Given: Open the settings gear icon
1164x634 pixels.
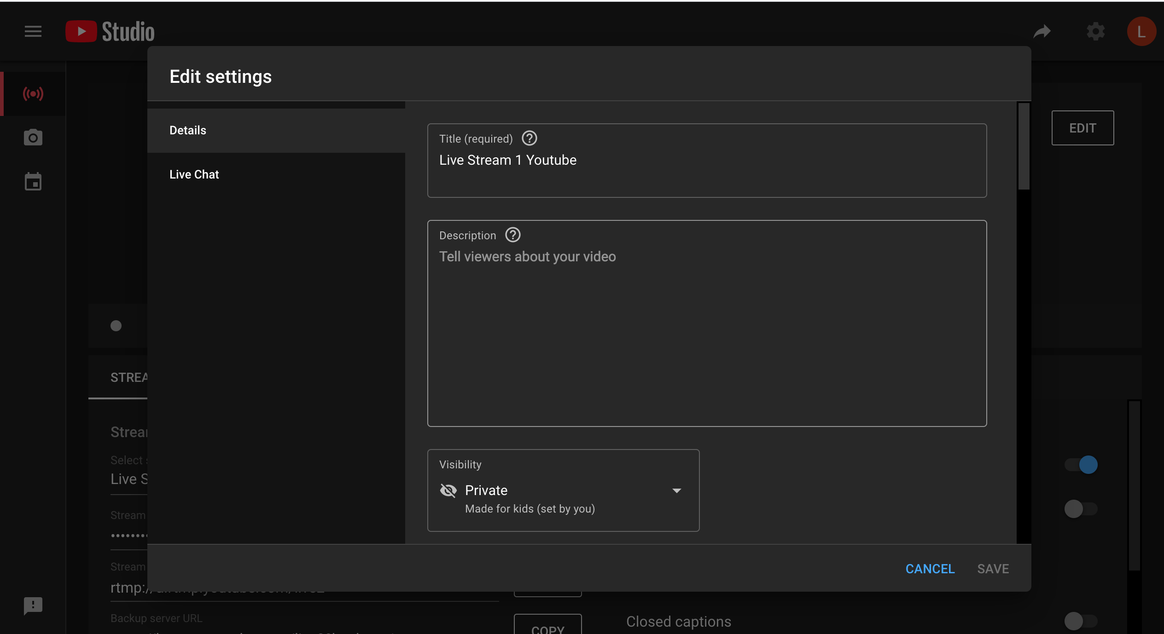Looking at the screenshot, I should coord(1095,31).
